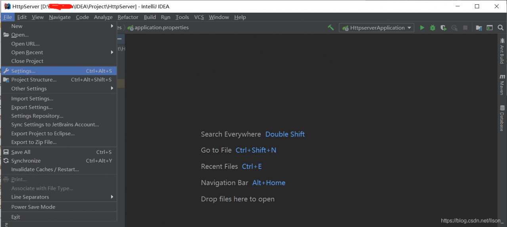Open the HttpserverApplication run configuration dropdown
Screen dimensions: 507x227
[x=376, y=28]
